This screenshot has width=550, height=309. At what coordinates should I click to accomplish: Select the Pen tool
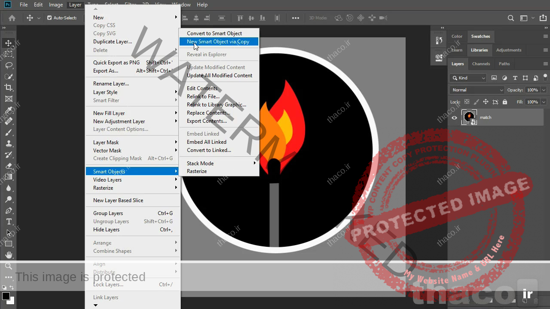pos(9,210)
